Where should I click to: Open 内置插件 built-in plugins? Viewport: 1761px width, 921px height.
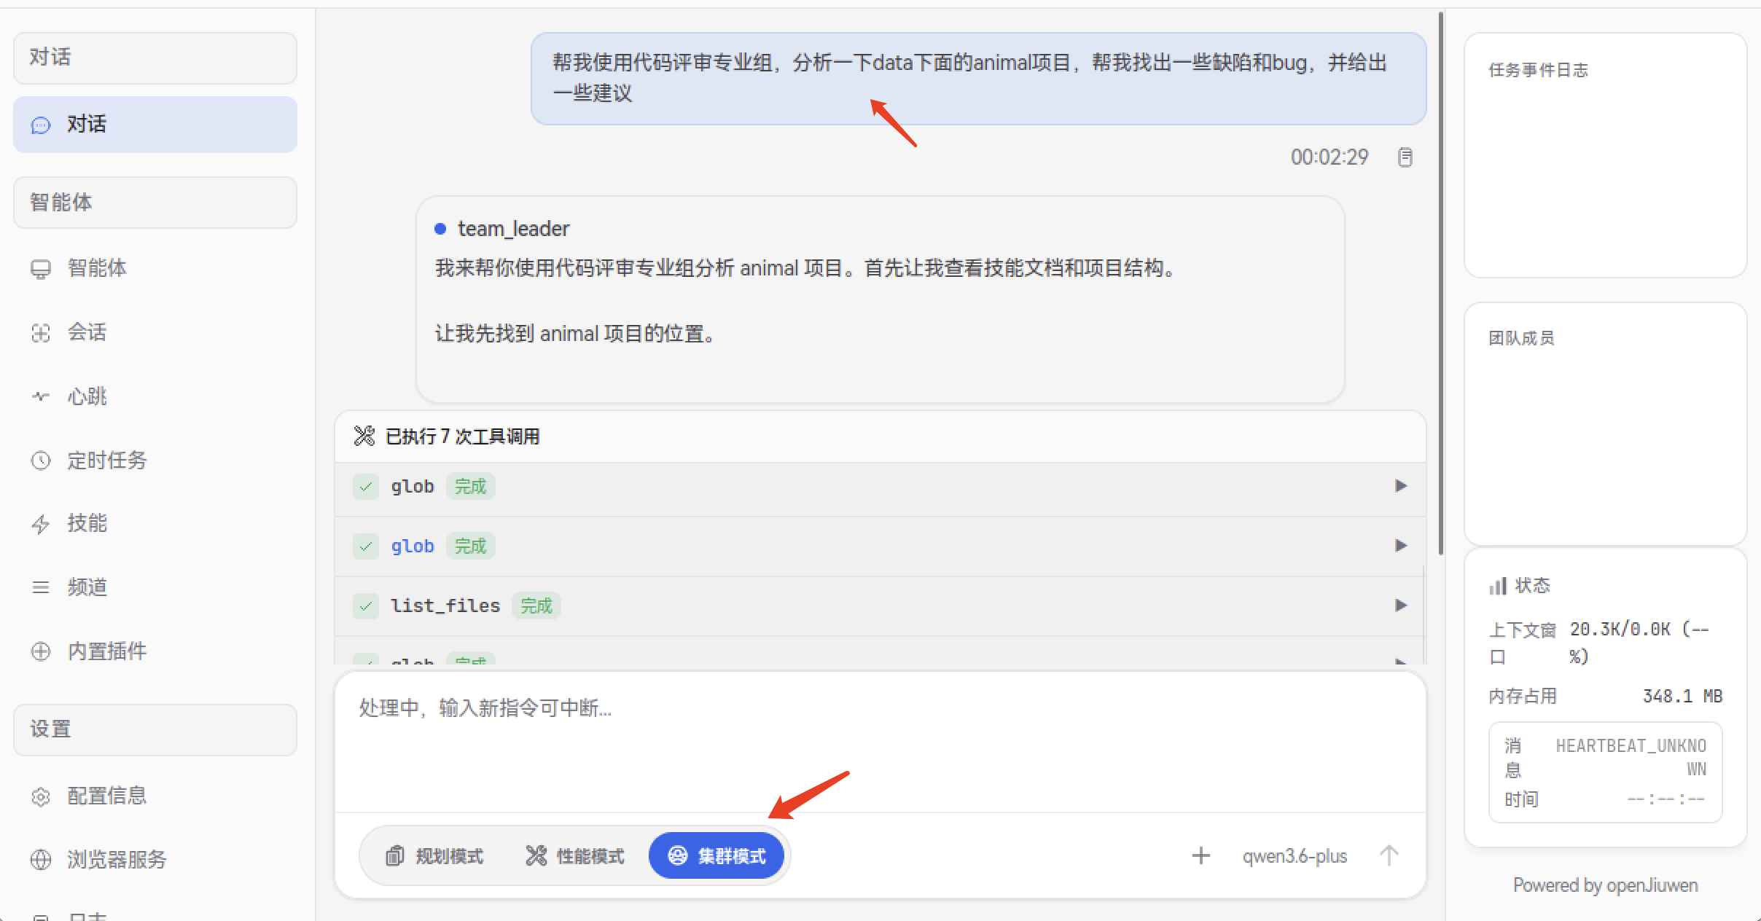[155, 651]
